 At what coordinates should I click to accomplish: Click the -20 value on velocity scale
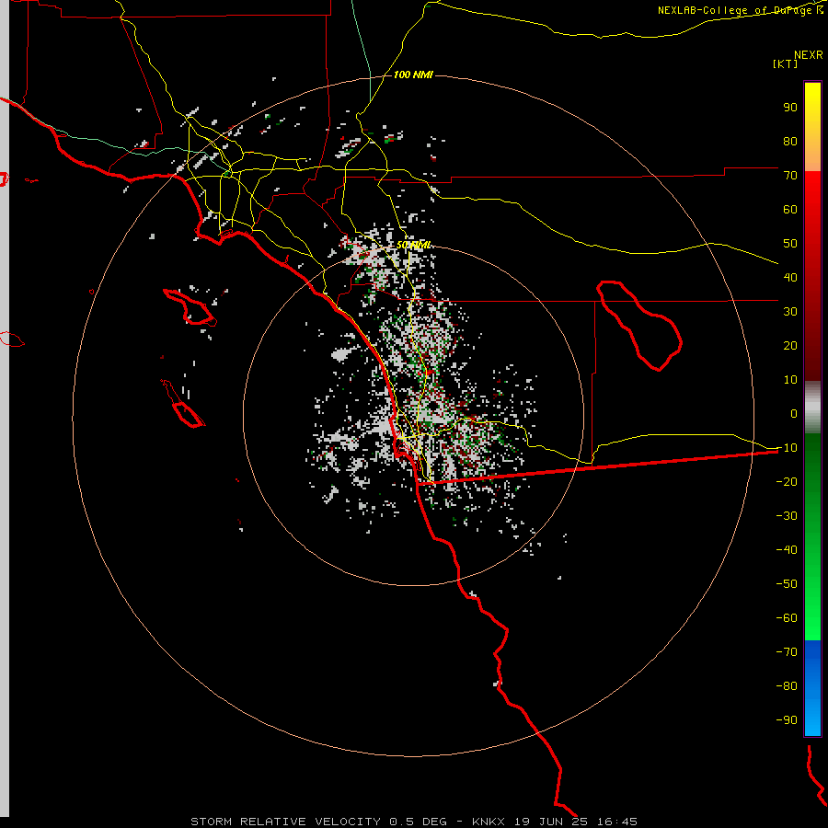point(787,481)
